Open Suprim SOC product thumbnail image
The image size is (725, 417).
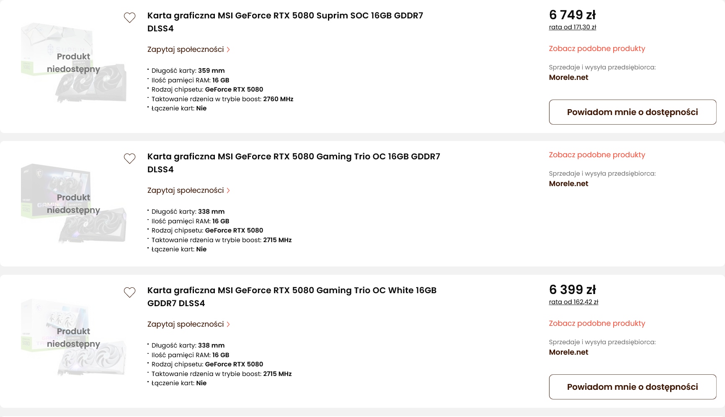click(x=74, y=63)
